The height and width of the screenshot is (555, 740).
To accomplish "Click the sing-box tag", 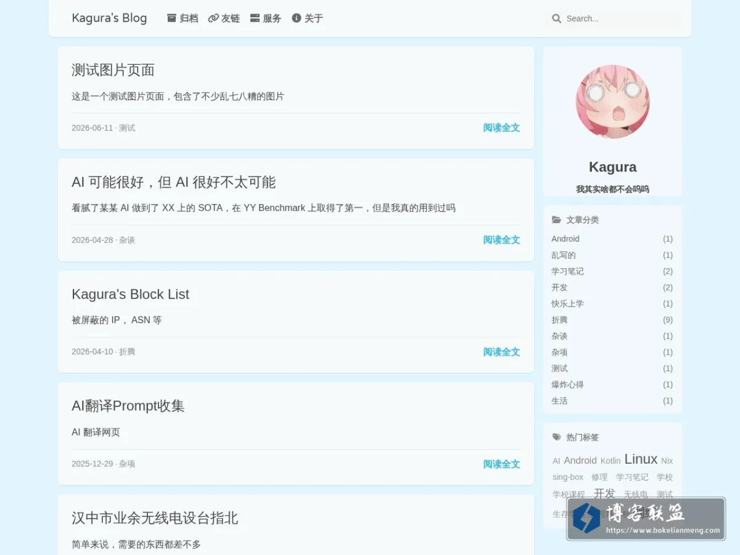I will pyautogui.click(x=568, y=477).
